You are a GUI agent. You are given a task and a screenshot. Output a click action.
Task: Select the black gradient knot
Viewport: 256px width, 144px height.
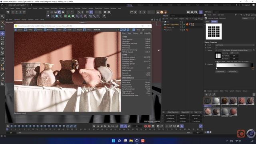point(253,68)
